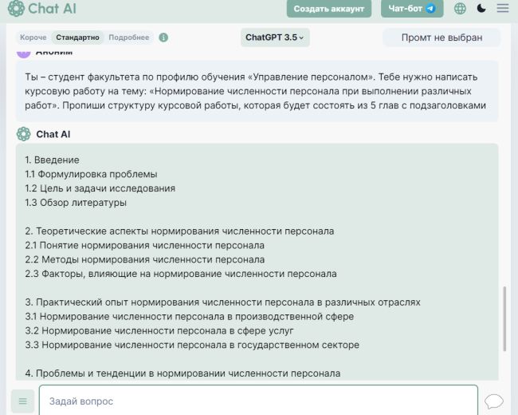Expand the ChatGPT 3.5 model dropdown
This screenshot has width=518, height=415.
pos(275,38)
